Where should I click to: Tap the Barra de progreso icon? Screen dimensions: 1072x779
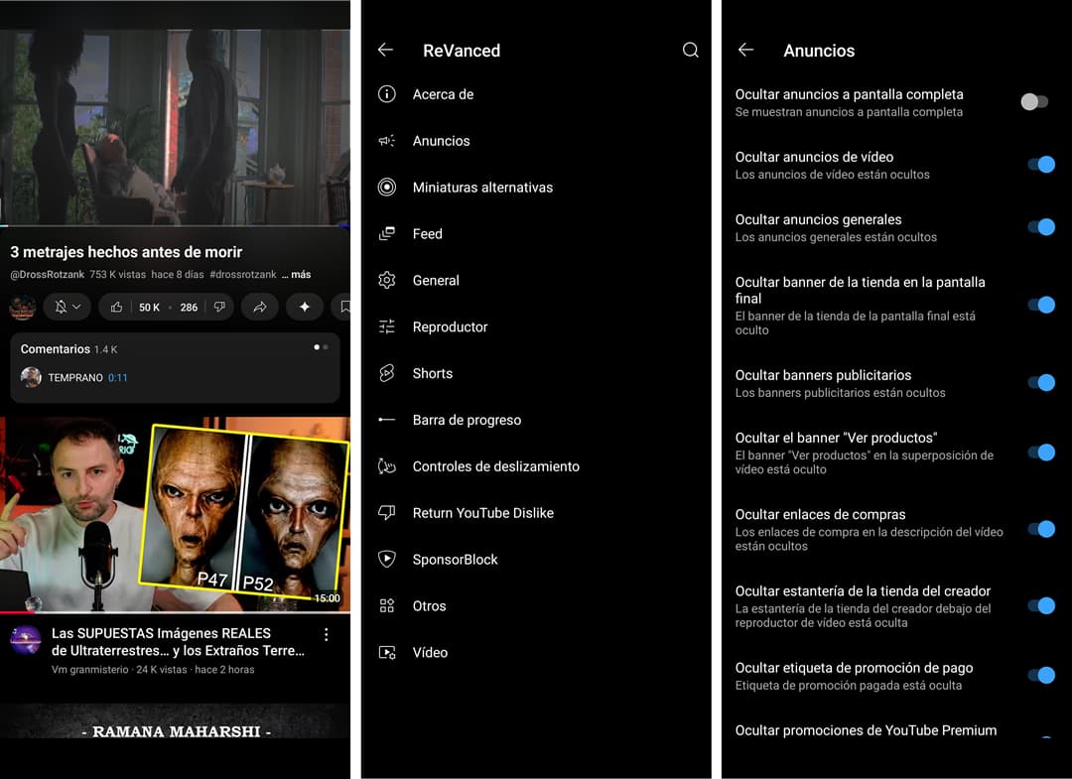[x=387, y=420]
